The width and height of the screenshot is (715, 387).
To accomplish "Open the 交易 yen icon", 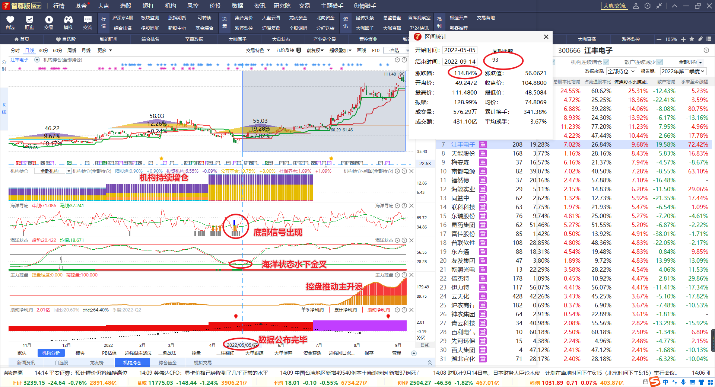I will (49, 23).
